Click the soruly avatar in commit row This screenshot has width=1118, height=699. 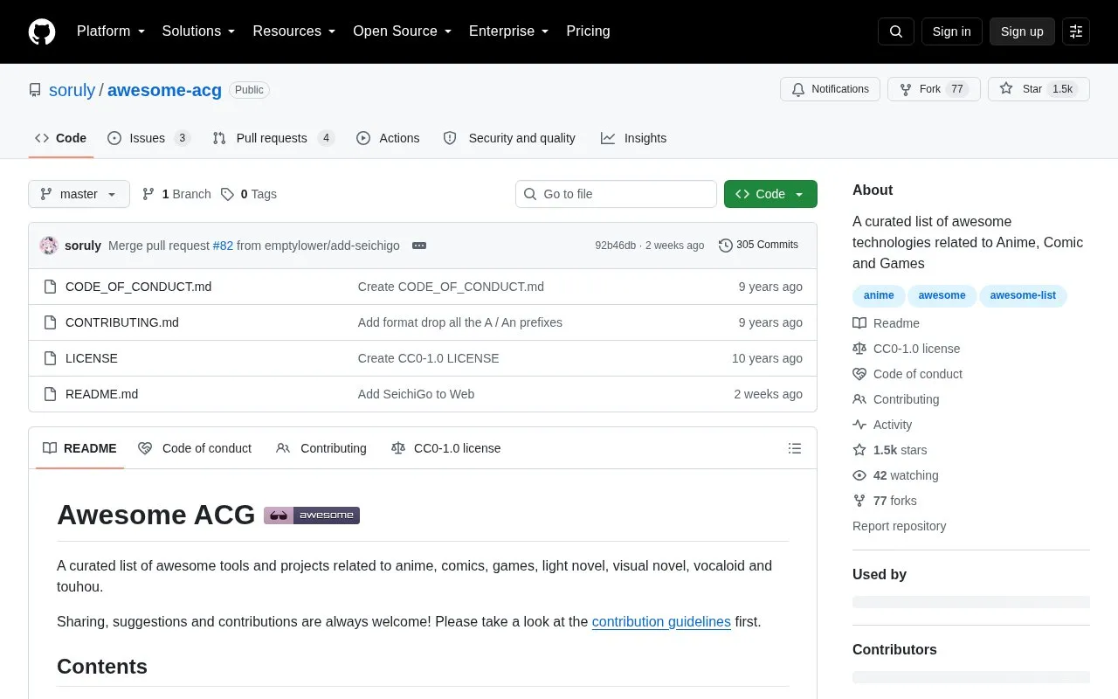[x=49, y=246]
